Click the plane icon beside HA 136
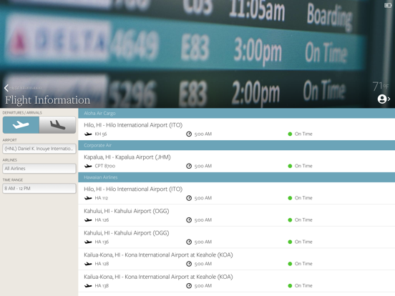This screenshot has height=296, width=395. (x=88, y=242)
